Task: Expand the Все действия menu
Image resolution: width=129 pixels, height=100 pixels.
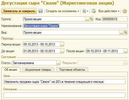Action: [x=109, y=11]
